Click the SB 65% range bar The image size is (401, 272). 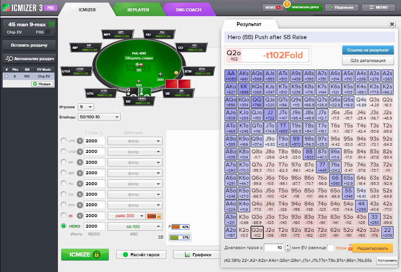tap(154, 216)
